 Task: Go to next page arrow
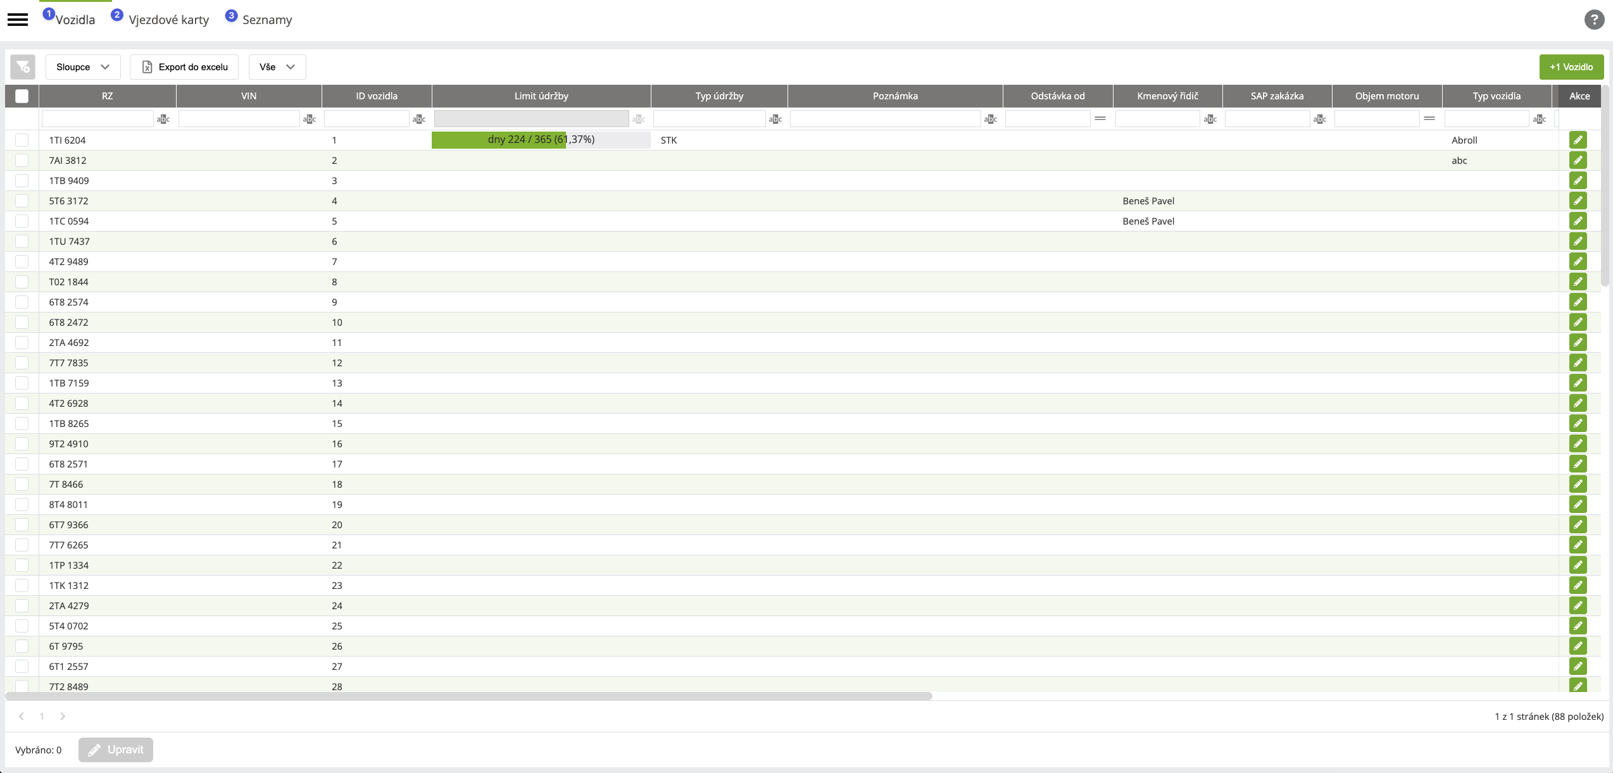(x=63, y=716)
